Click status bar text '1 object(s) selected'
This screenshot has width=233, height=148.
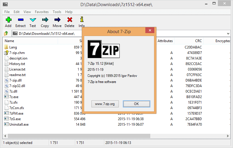pyautogui.click(x=18, y=143)
